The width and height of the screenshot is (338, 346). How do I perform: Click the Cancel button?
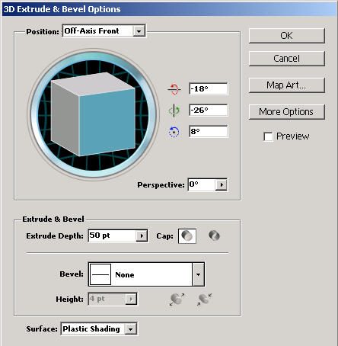(x=287, y=59)
